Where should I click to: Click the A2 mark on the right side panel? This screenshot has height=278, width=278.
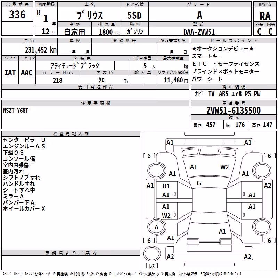[268, 186]
